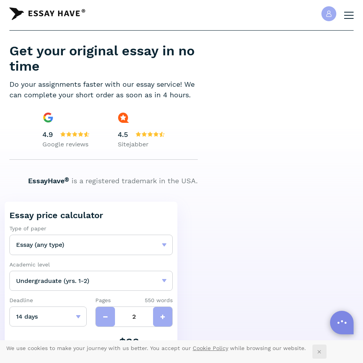Click the pages number field
The height and width of the screenshot is (363, 363).
[134, 317]
